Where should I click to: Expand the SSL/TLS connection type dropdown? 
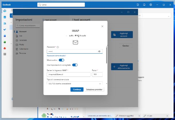74,83
